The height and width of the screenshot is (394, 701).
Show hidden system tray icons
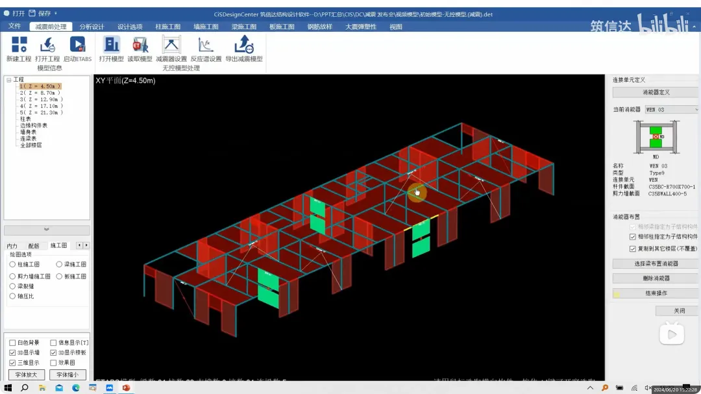tap(590, 388)
